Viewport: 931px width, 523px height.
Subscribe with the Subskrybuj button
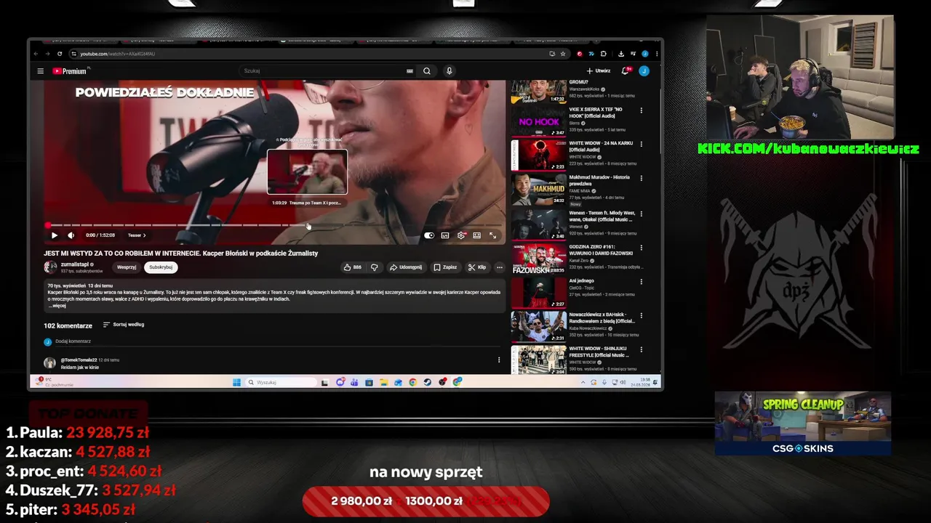click(x=161, y=267)
